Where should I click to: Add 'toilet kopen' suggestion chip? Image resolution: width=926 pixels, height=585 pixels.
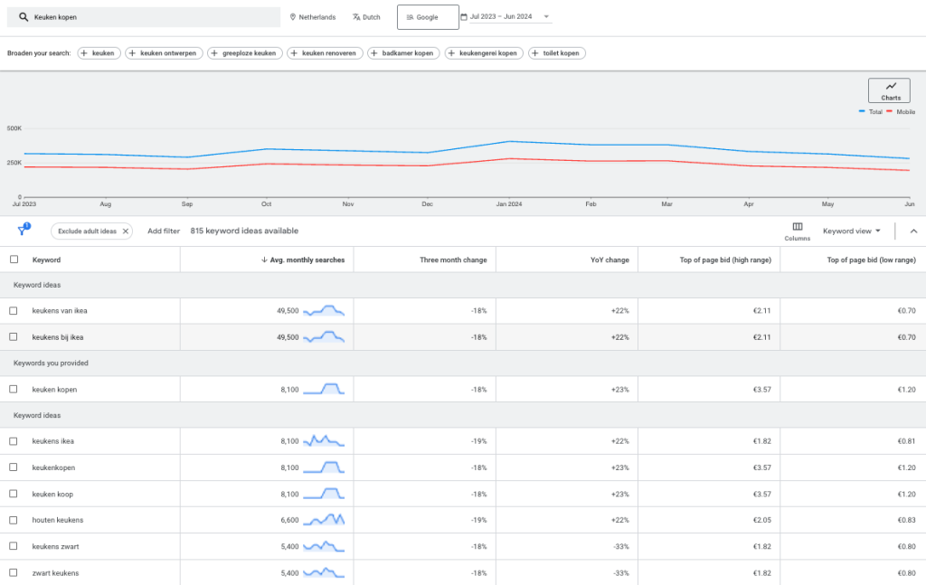[x=557, y=53]
